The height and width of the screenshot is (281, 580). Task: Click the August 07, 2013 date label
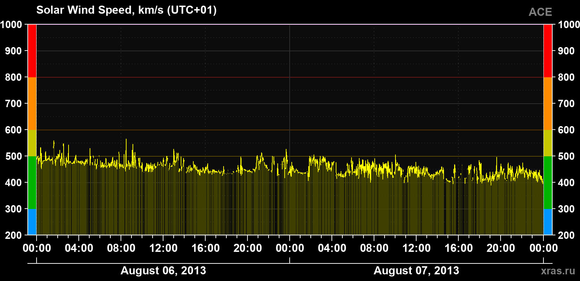(x=416, y=270)
